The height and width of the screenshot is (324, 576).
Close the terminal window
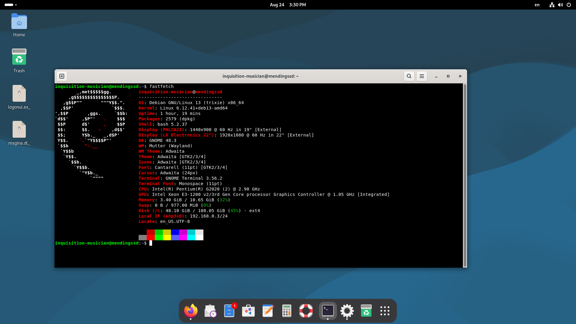[x=460, y=76]
